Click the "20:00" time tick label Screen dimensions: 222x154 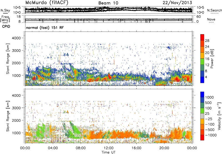click(x=164, y=148)
